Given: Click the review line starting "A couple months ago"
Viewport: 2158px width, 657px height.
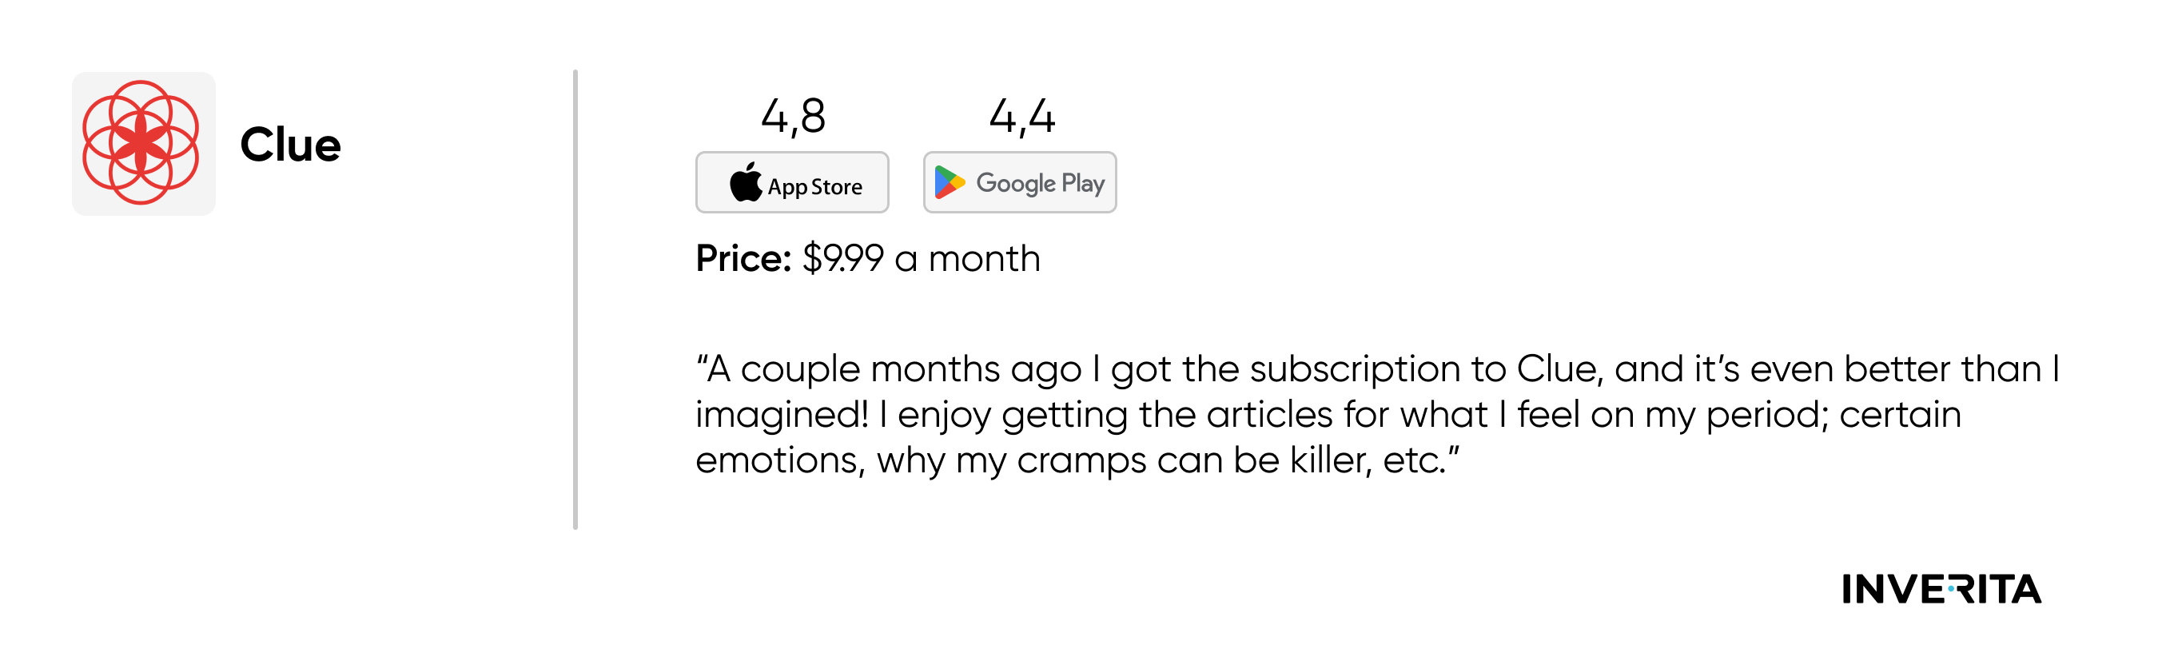Looking at the screenshot, I should (1377, 369).
